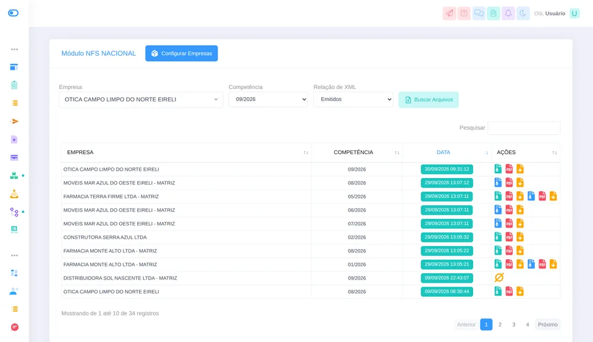The image size is (593, 342).
Task: Focus the Pesquisar search field
Action: click(524, 127)
